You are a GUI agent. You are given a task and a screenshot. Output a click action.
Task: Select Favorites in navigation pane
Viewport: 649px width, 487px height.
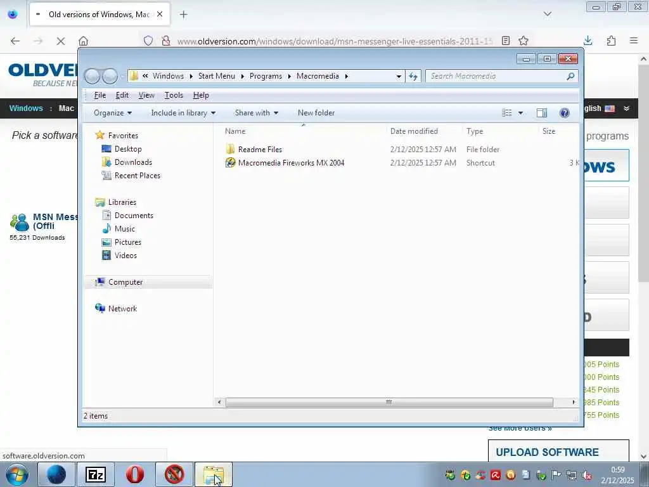pos(123,136)
